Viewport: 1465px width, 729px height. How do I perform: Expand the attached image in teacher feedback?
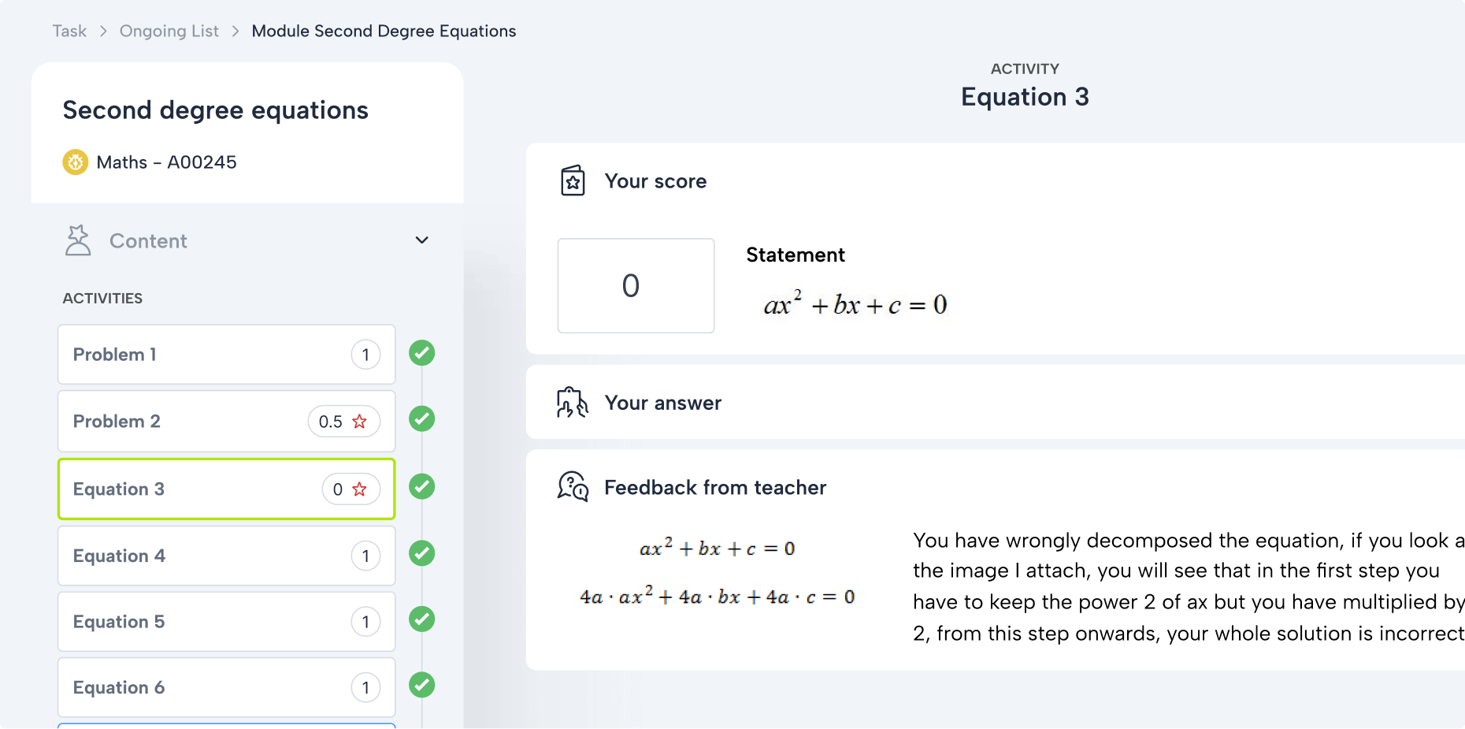(x=717, y=571)
